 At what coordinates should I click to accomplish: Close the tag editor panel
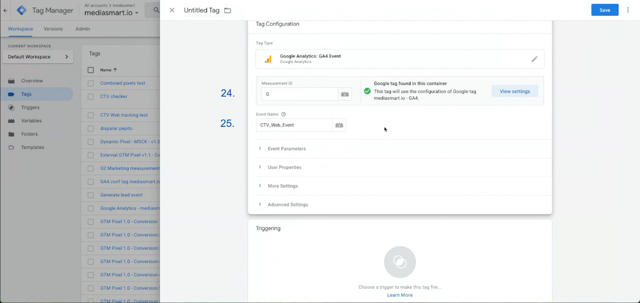pos(172,10)
